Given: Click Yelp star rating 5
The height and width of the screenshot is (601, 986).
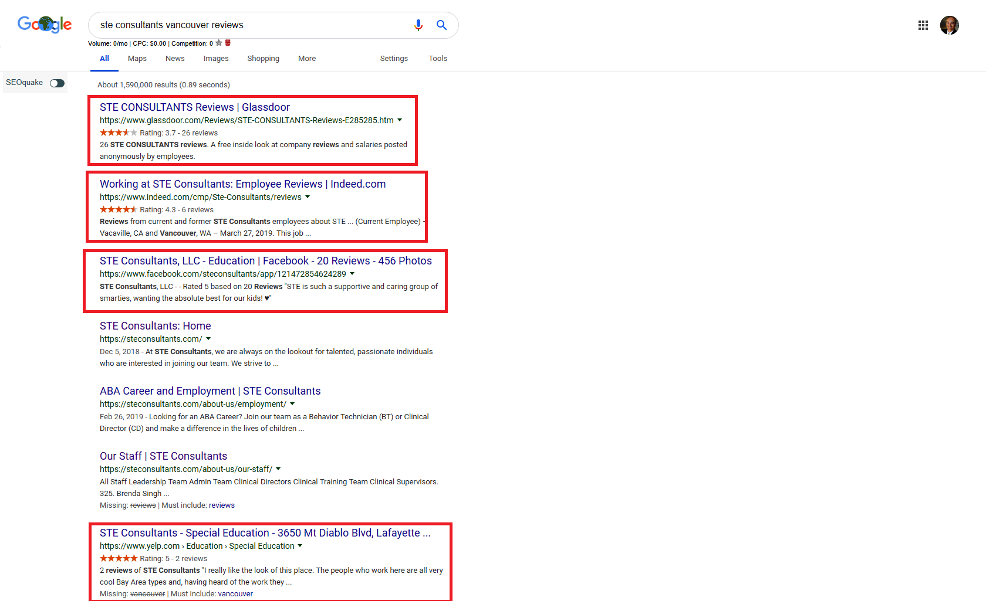Looking at the screenshot, I should [119, 558].
